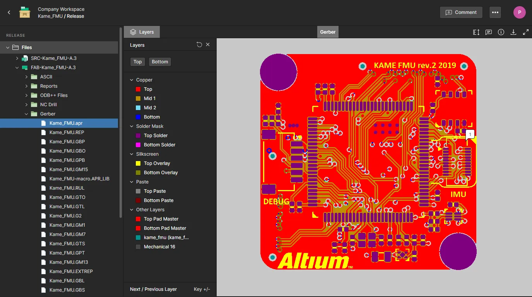Image resolution: width=532 pixels, height=297 pixels.
Task: Select the Gerber view tab
Action: [328, 32]
